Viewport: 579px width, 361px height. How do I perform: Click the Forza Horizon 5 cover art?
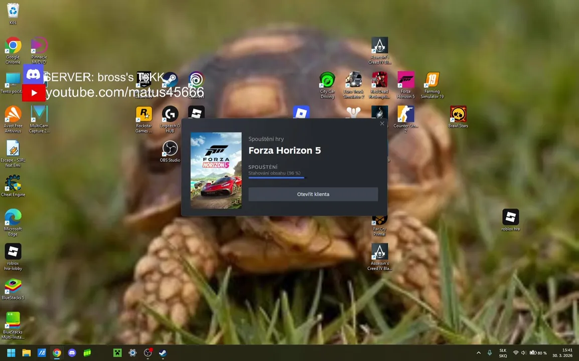(x=216, y=170)
